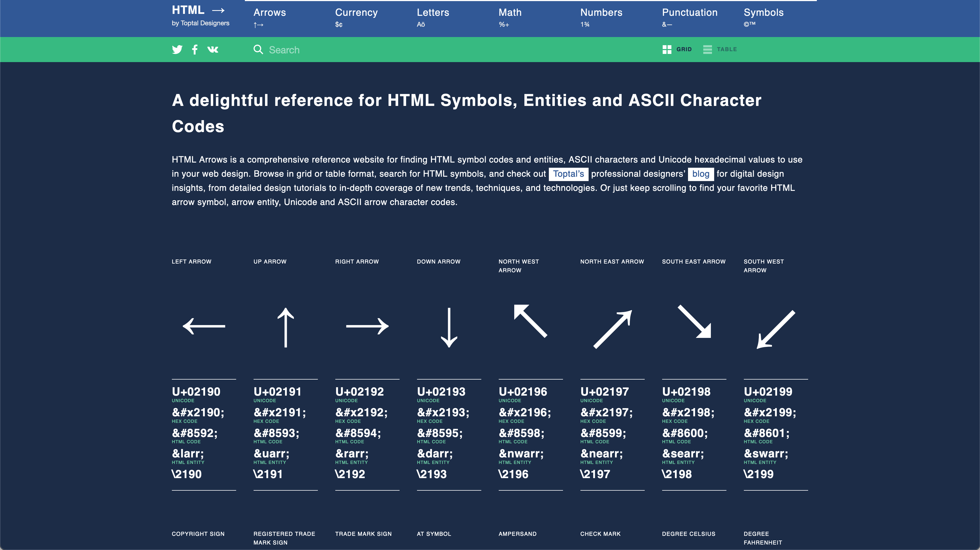Click HTML entity &searr;
980x550 pixels.
click(683, 454)
